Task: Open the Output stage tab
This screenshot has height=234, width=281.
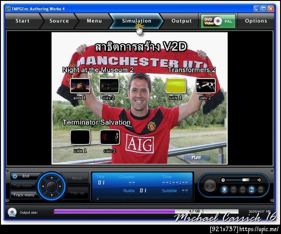Action: point(181,21)
